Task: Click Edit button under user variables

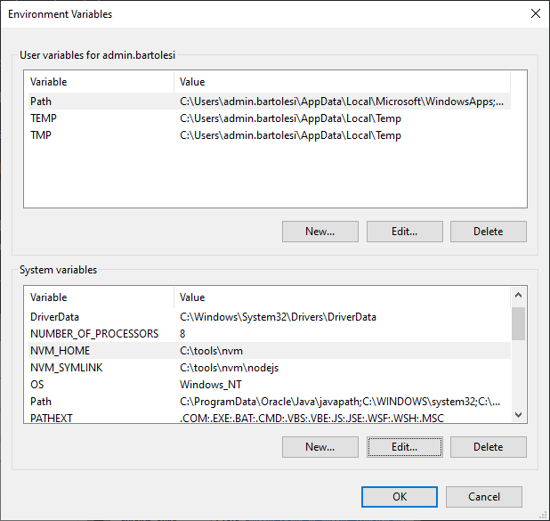Action: pos(404,232)
